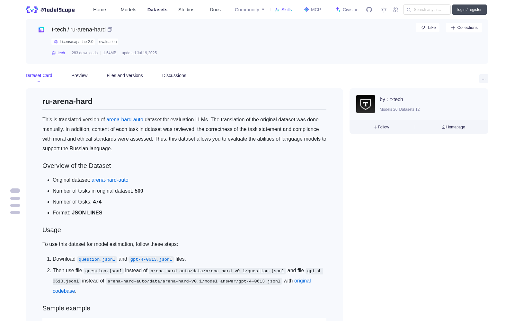
Task: Open the Preview tab
Action: coord(79,75)
